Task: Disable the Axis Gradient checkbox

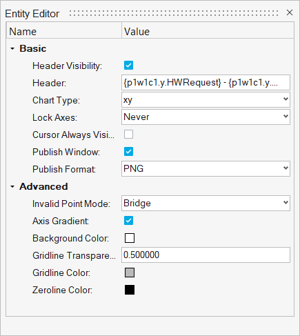Action: click(x=128, y=221)
